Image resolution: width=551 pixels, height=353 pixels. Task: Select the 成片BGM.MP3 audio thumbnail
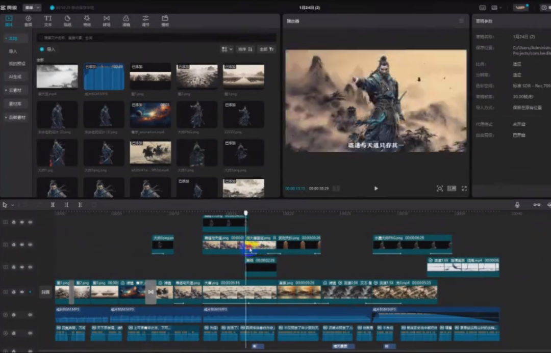click(x=104, y=76)
